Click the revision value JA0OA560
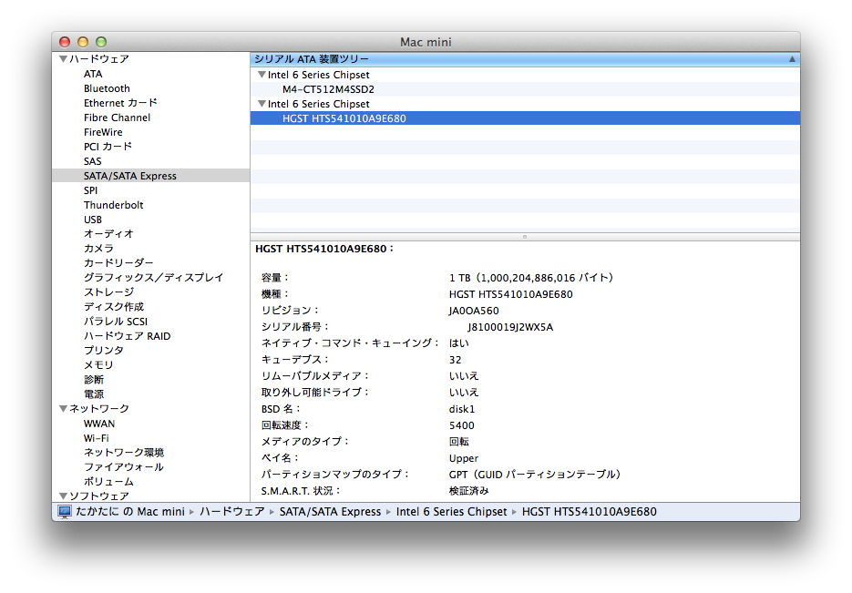The image size is (852, 593). click(x=474, y=311)
